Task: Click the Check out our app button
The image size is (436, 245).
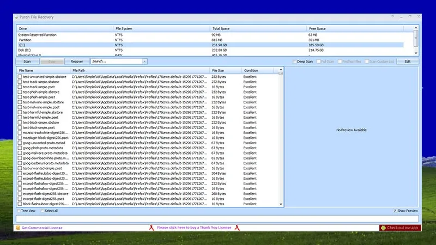Action: click(400, 228)
